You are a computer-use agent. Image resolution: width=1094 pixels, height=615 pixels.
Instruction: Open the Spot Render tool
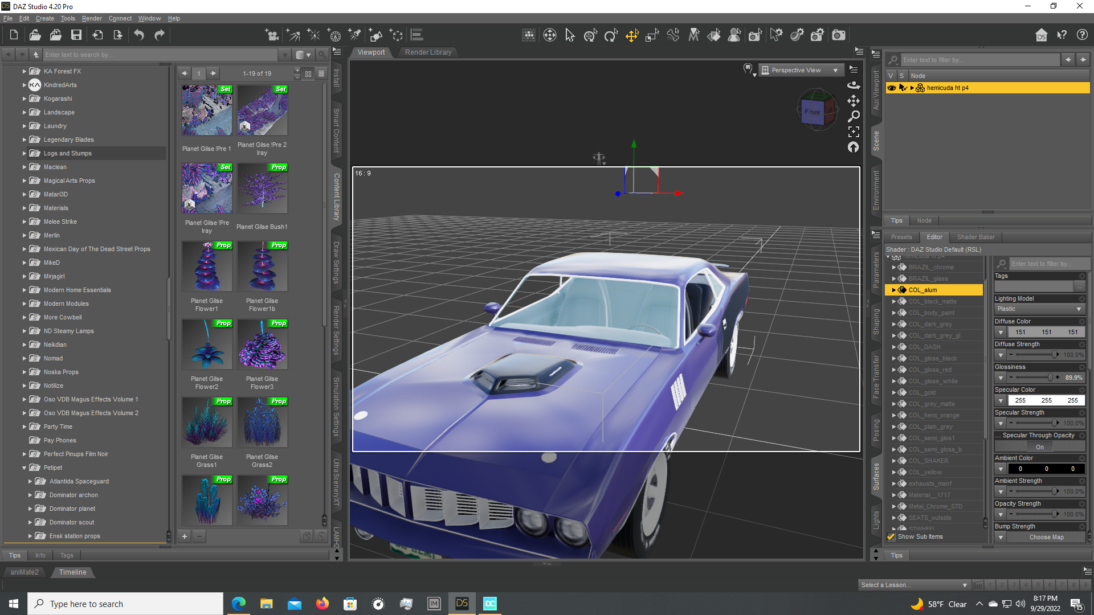(755, 35)
